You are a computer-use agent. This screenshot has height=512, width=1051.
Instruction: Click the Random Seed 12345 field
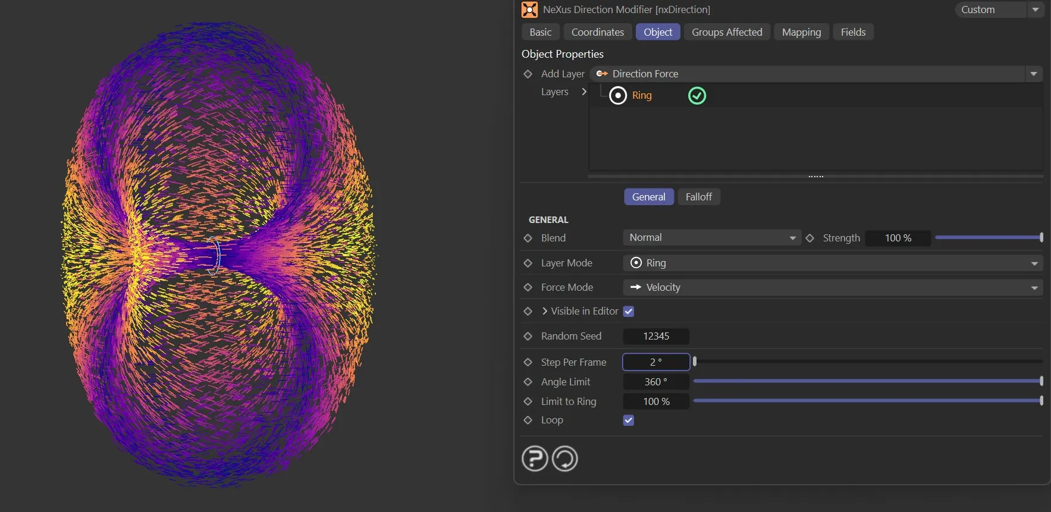pyautogui.click(x=656, y=336)
